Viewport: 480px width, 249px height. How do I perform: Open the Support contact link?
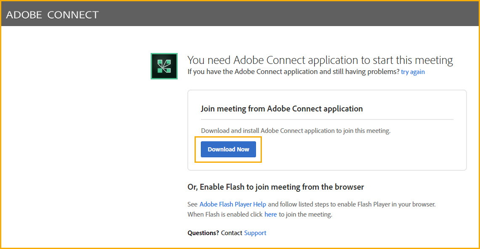(255, 233)
